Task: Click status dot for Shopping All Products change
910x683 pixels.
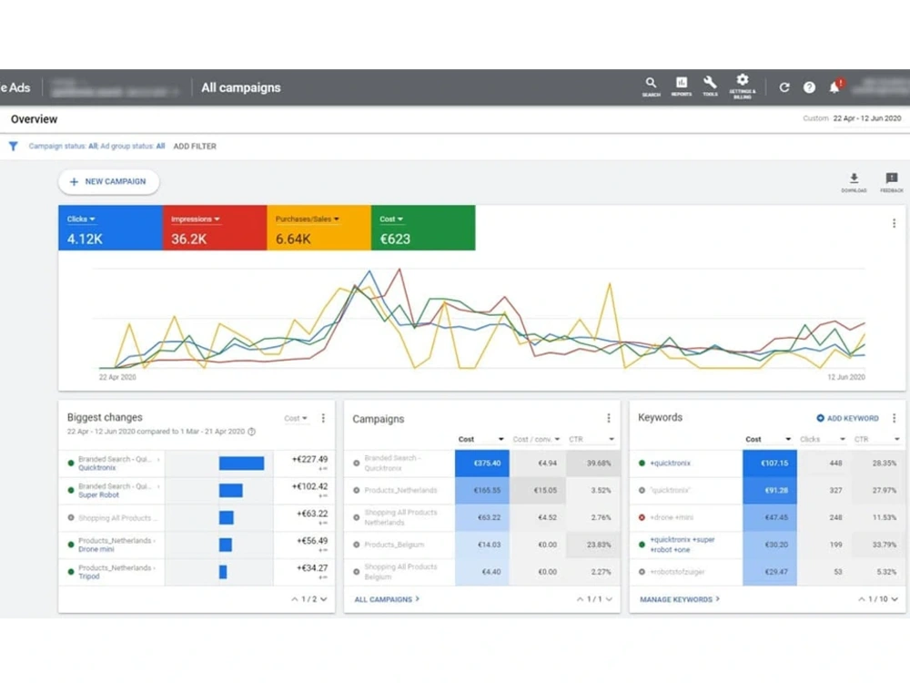Action: click(x=71, y=517)
